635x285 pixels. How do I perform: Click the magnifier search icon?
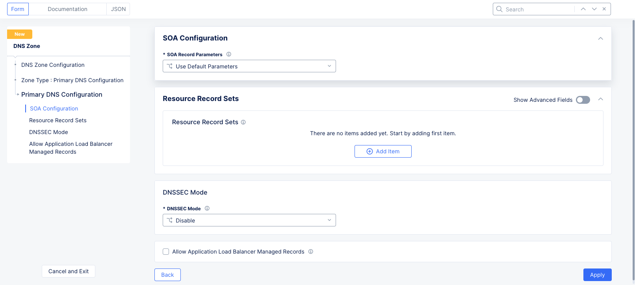499,9
